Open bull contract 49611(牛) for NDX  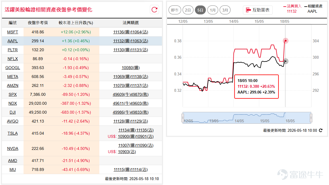click(x=121, y=103)
